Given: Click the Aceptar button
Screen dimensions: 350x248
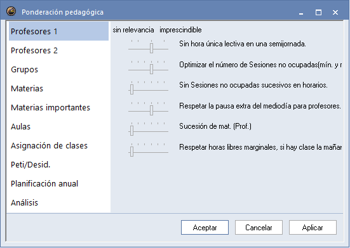Looking at the screenshot, I should 205,228.
